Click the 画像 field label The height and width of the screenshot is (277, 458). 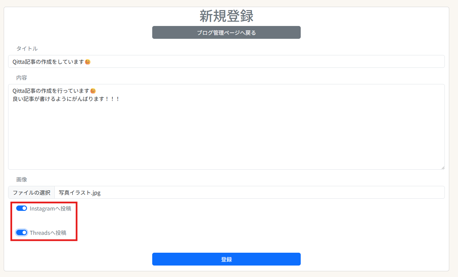22,179
